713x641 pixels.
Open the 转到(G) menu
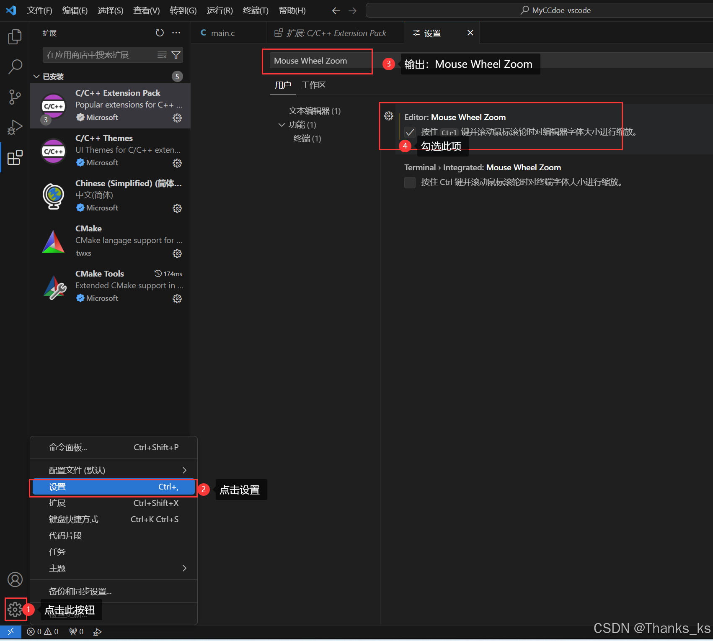point(183,10)
